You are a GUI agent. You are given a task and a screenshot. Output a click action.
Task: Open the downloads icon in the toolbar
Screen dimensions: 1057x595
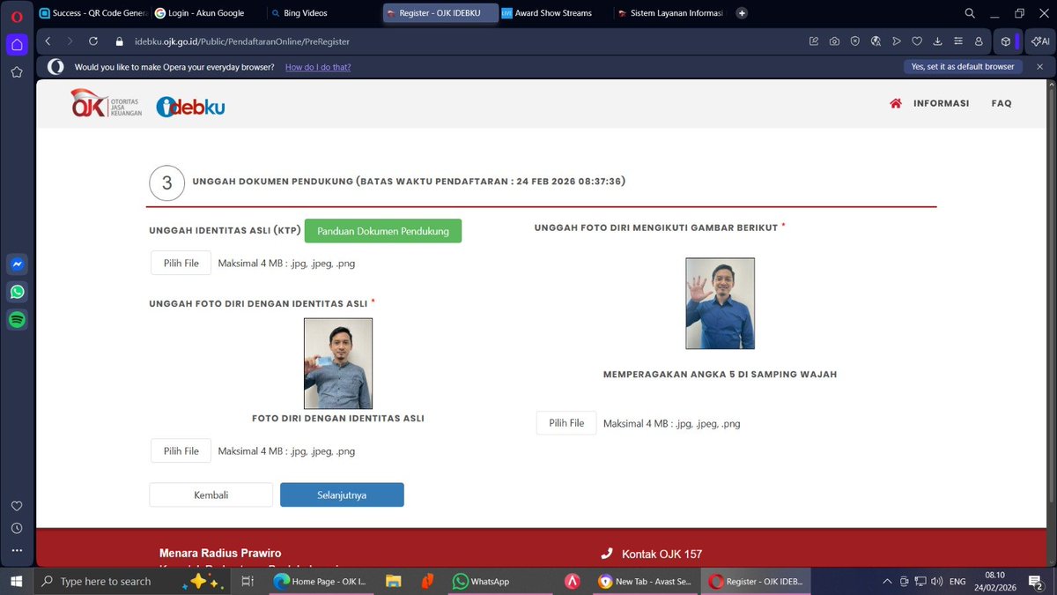point(936,41)
